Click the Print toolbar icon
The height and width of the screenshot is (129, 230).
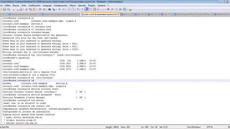pos(21,9)
